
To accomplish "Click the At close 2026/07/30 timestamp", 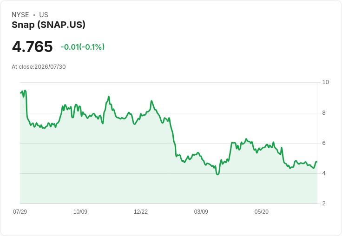I will coord(39,67).
